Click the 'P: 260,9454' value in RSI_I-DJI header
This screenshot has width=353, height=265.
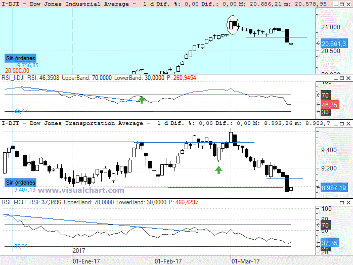click(x=182, y=78)
